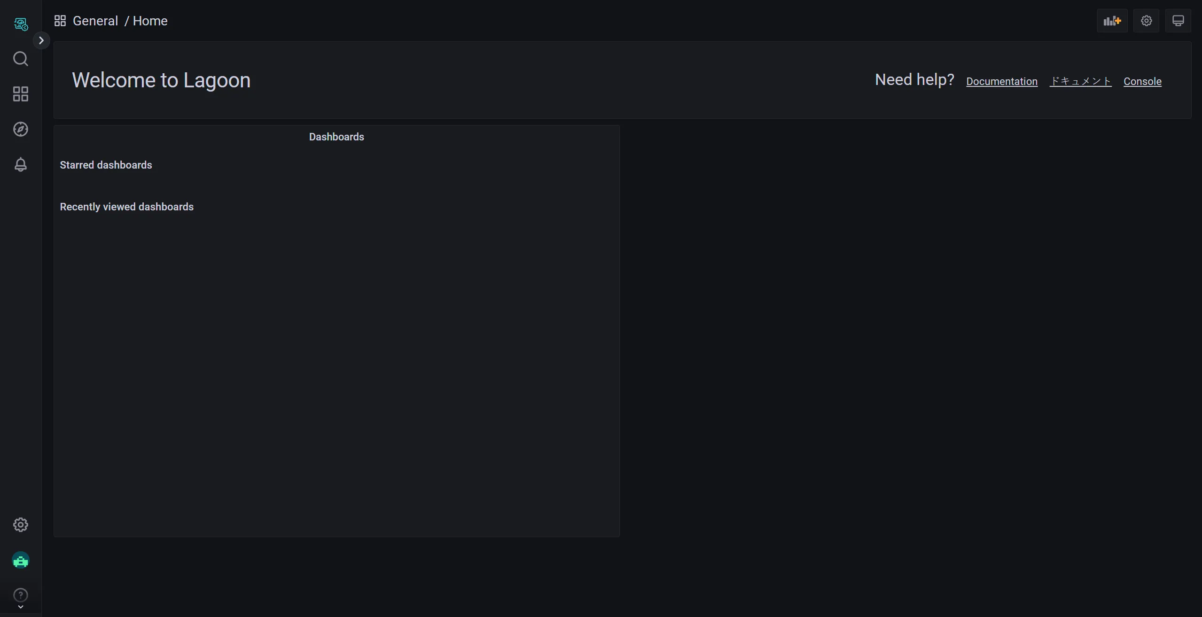
Task: Click the Starred dashboards heading
Action: pos(106,165)
